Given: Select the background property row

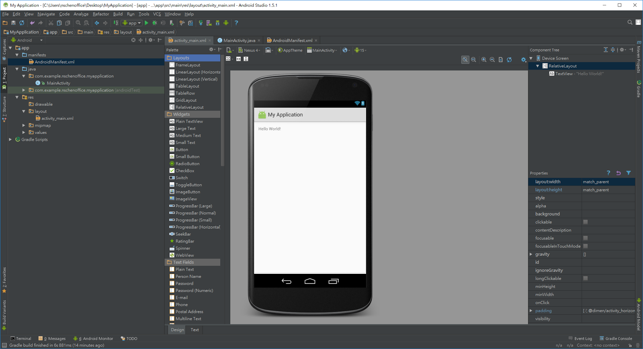Looking at the screenshot, I should point(582,214).
